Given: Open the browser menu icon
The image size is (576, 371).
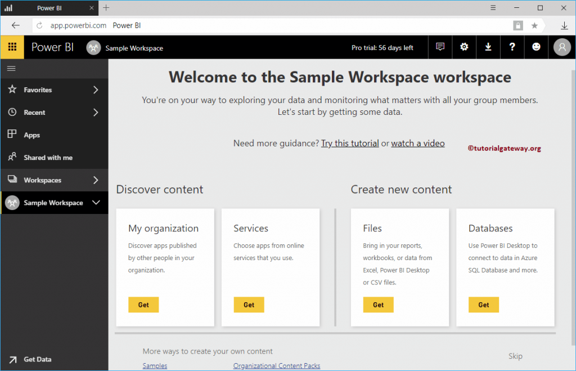Looking at the screenshot, I should [x=493, y=8].
